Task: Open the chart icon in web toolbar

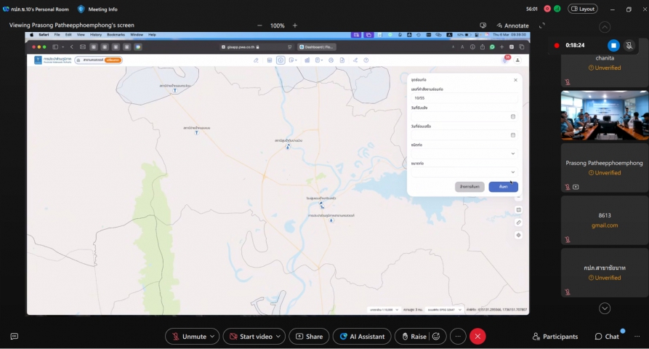Action: (307, 60)
